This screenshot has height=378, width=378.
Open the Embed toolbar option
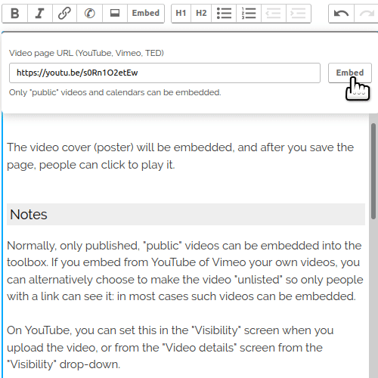(146, 14)
